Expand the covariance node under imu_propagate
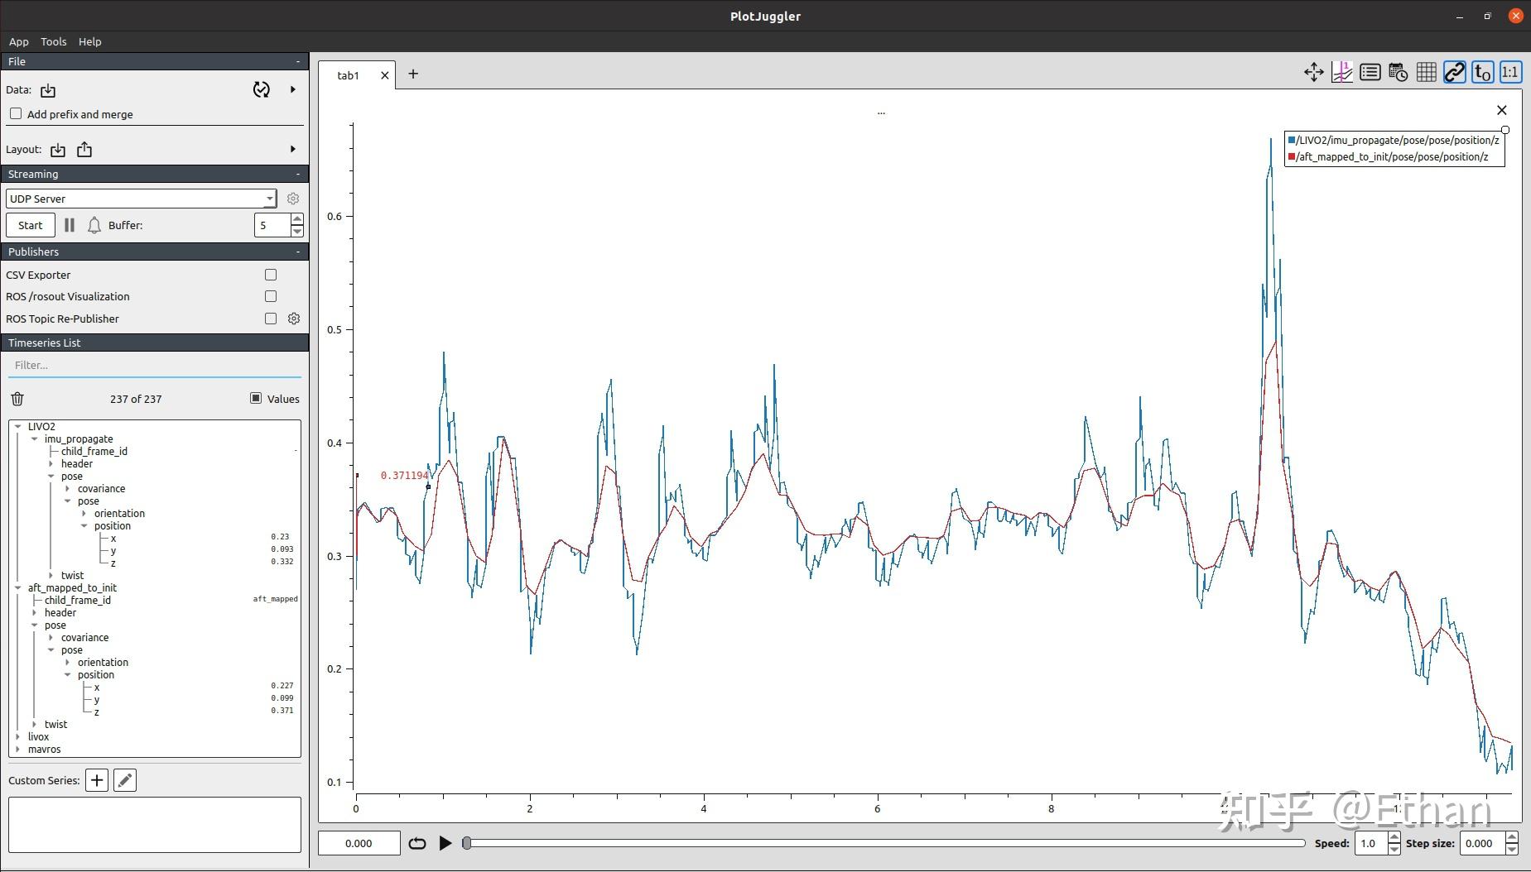Image resolution: width=1531 pixels, height=872 pixels. (68, 489)
